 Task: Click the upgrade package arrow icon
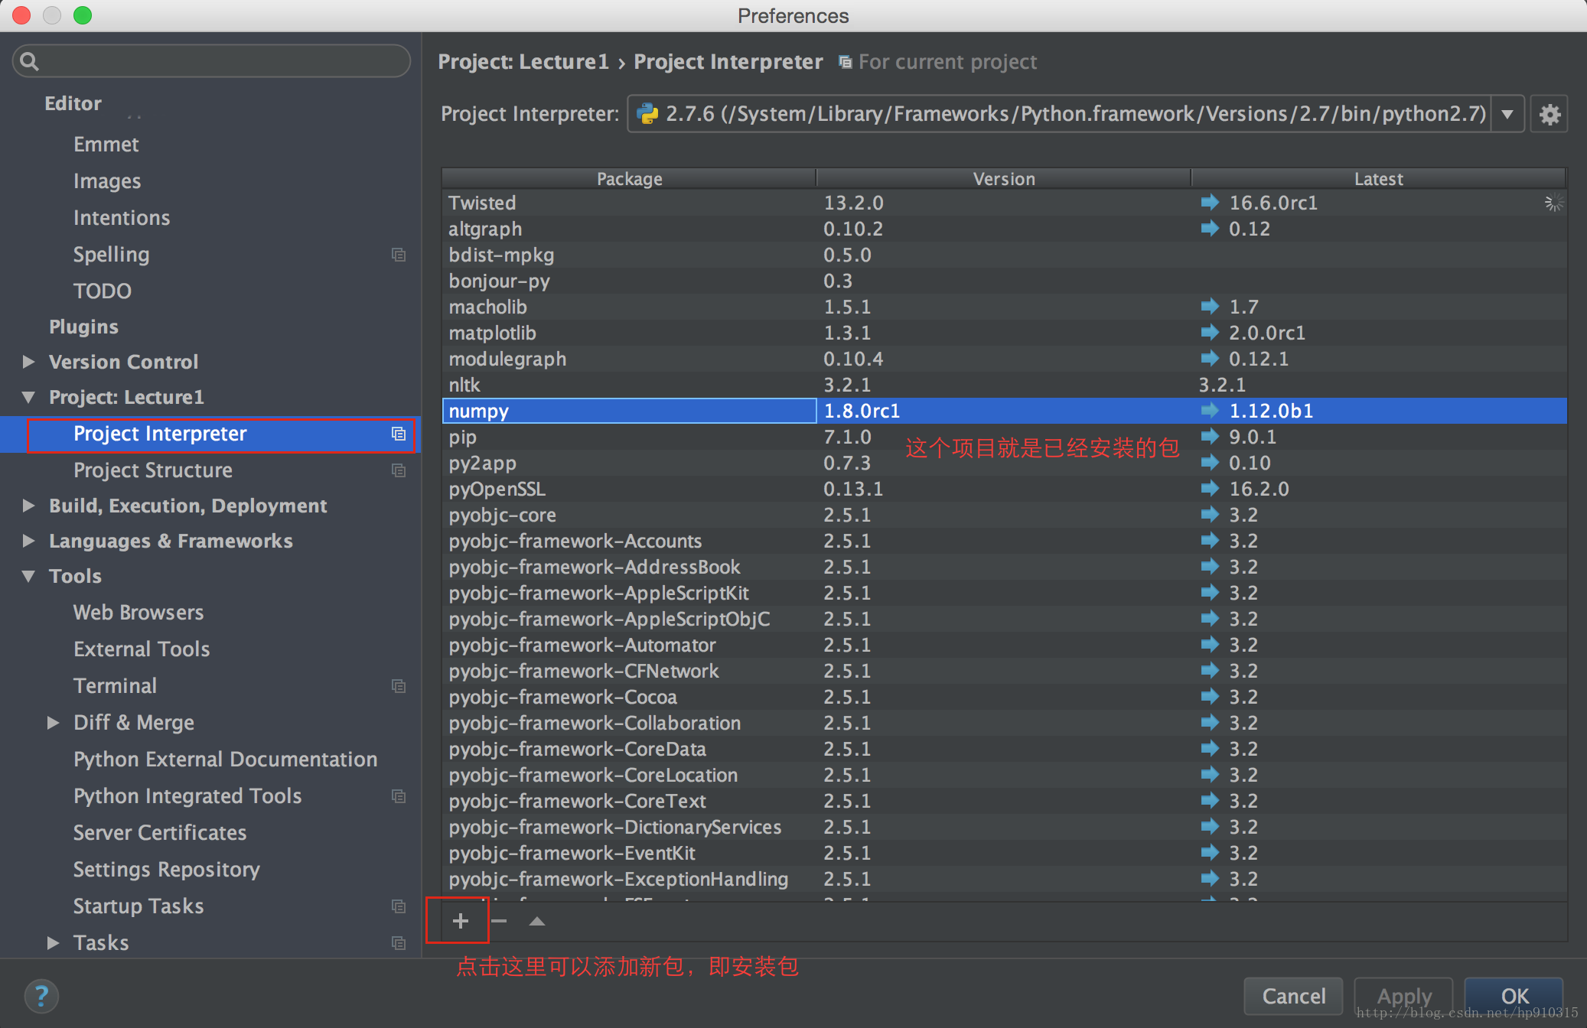(537, 921)
